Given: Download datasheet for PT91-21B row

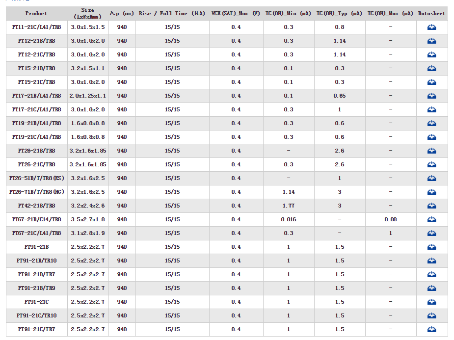Looking at the screenshot, I should point(431,247).
